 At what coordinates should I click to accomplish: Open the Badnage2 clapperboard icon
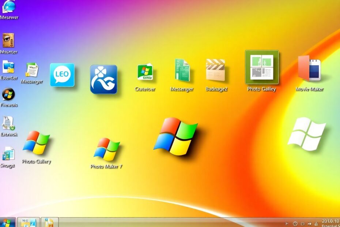click(x=215, y=70)
